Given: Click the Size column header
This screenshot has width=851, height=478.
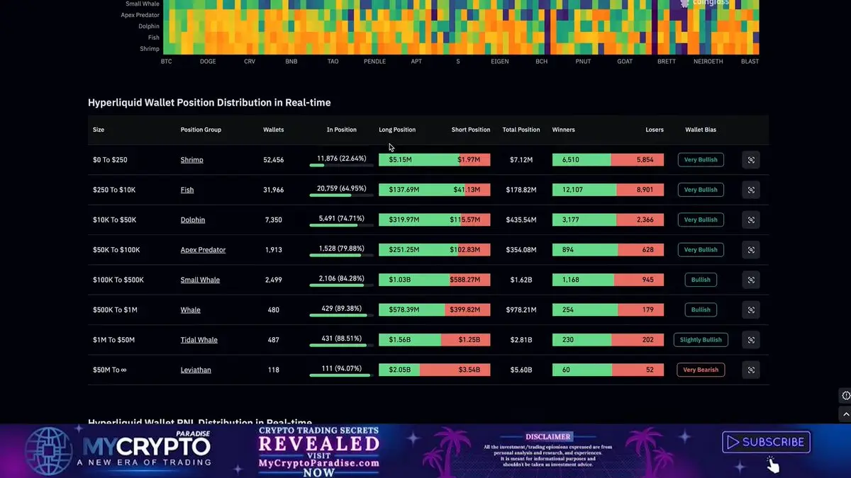Looking at the screenshot, I should (99, 130).
